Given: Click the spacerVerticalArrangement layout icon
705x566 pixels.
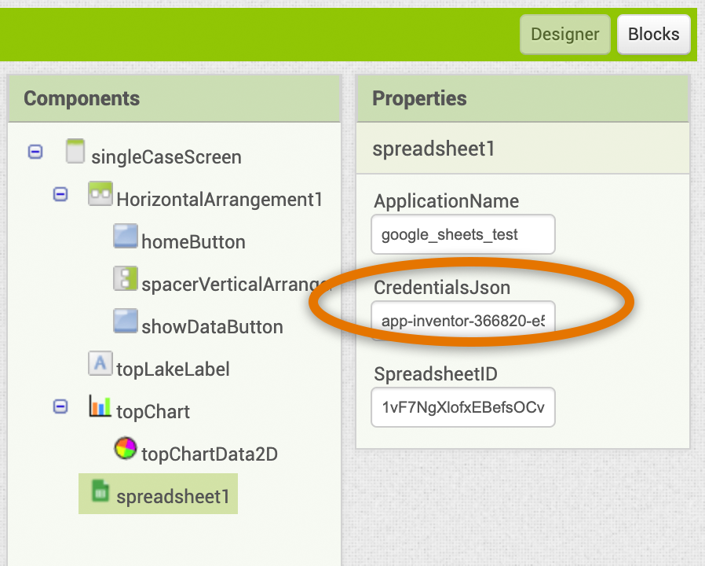Looking at the screenshot, I should (126, 278).
